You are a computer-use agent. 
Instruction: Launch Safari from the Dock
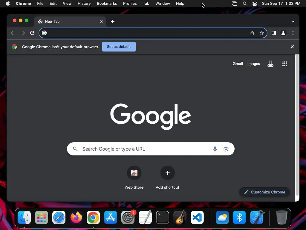(x=59, y=217)
